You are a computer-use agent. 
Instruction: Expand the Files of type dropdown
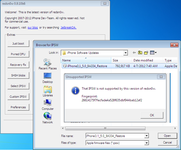pyautogui.click(x=147, y=143)
